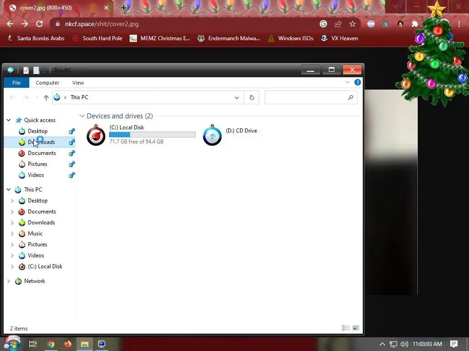The image size is (469, 351).
Task: Refresh the This PC view
Action: coord(252,98)
